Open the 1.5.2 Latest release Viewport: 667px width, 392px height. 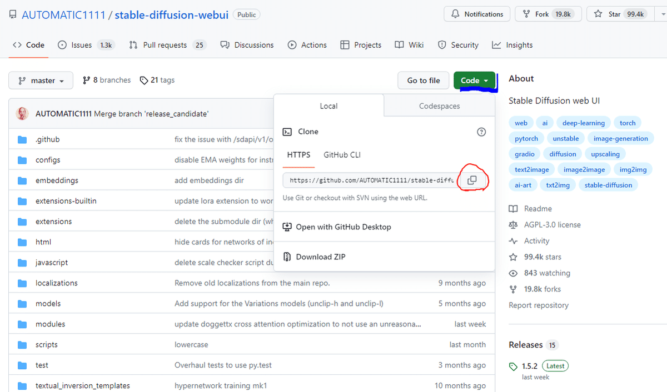click(539, 366)
